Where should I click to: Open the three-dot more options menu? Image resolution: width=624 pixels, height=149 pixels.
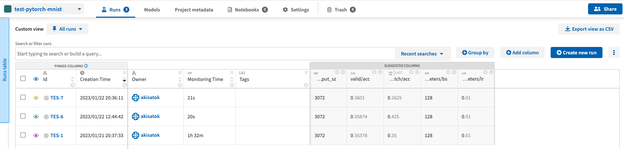click(x=614, y=53)
